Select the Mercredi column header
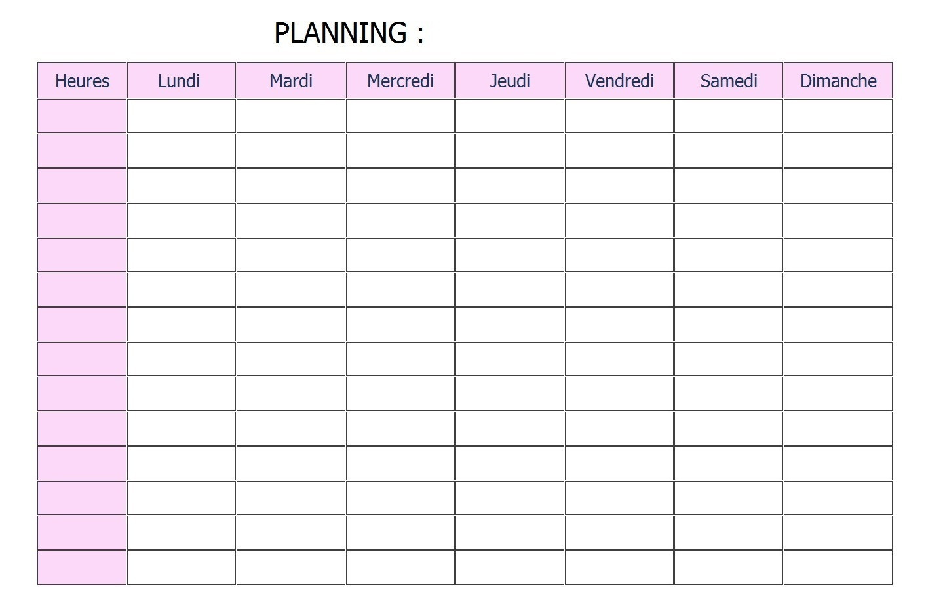The image size is (926, 616). tap(400, 81)
